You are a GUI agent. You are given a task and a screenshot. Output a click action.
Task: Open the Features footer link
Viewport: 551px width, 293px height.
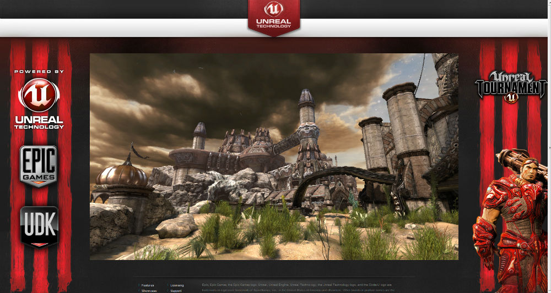pos(148,285)
